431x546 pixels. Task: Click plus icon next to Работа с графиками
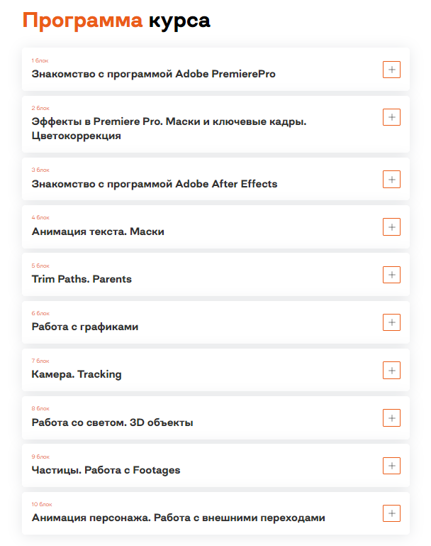[391, 322]
